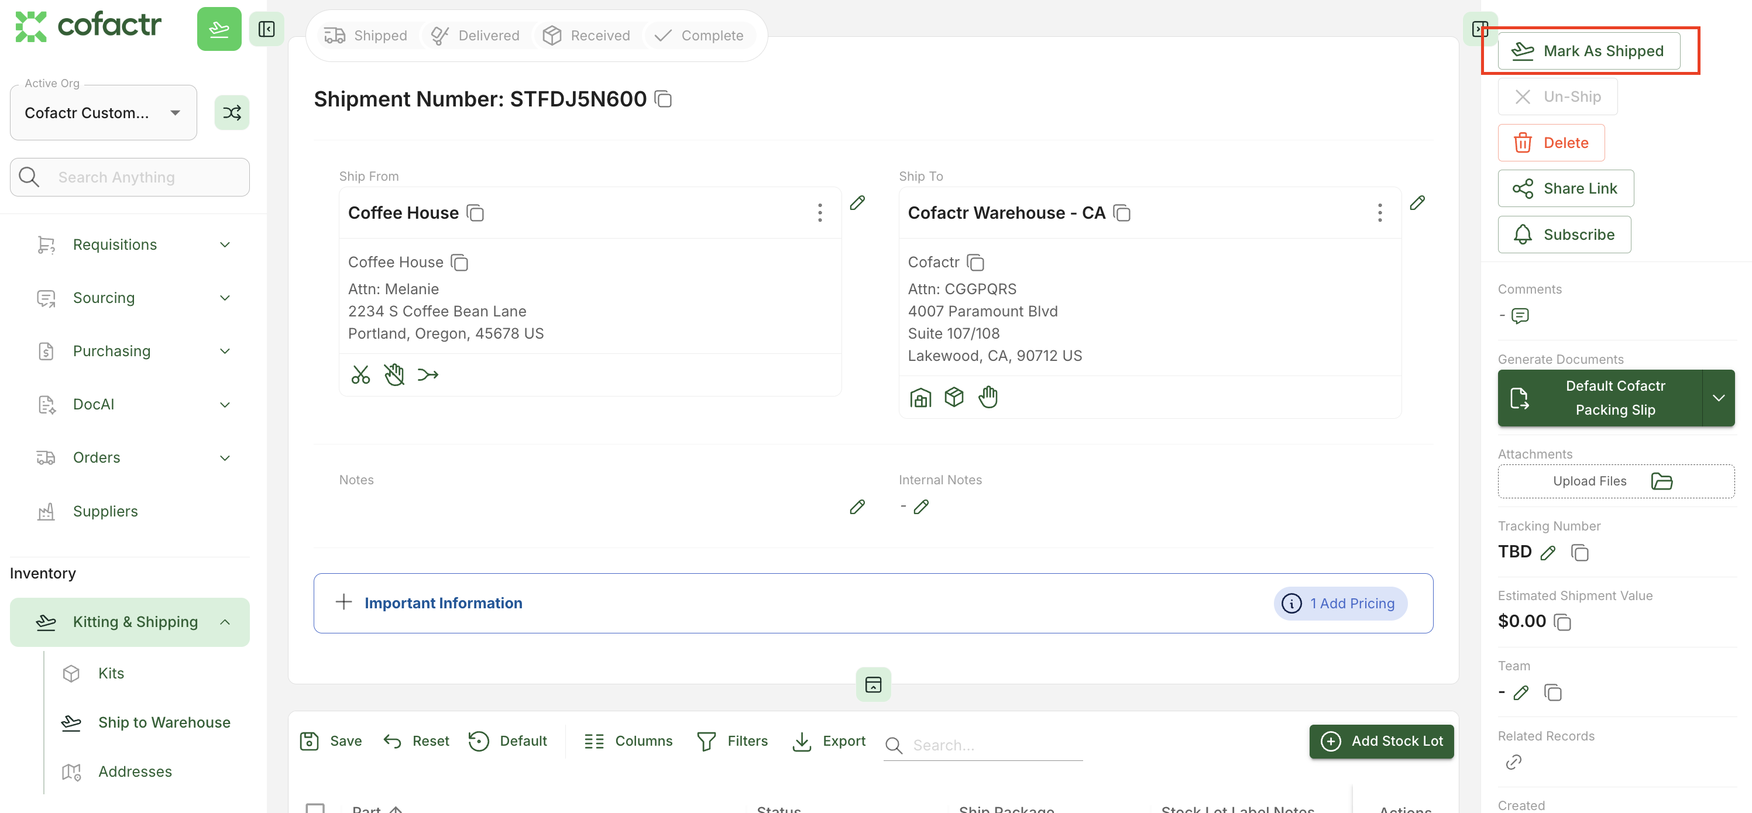
Task: Click the switch org shuffle icon
Action: pyautogui.click(x=231, y=113)
